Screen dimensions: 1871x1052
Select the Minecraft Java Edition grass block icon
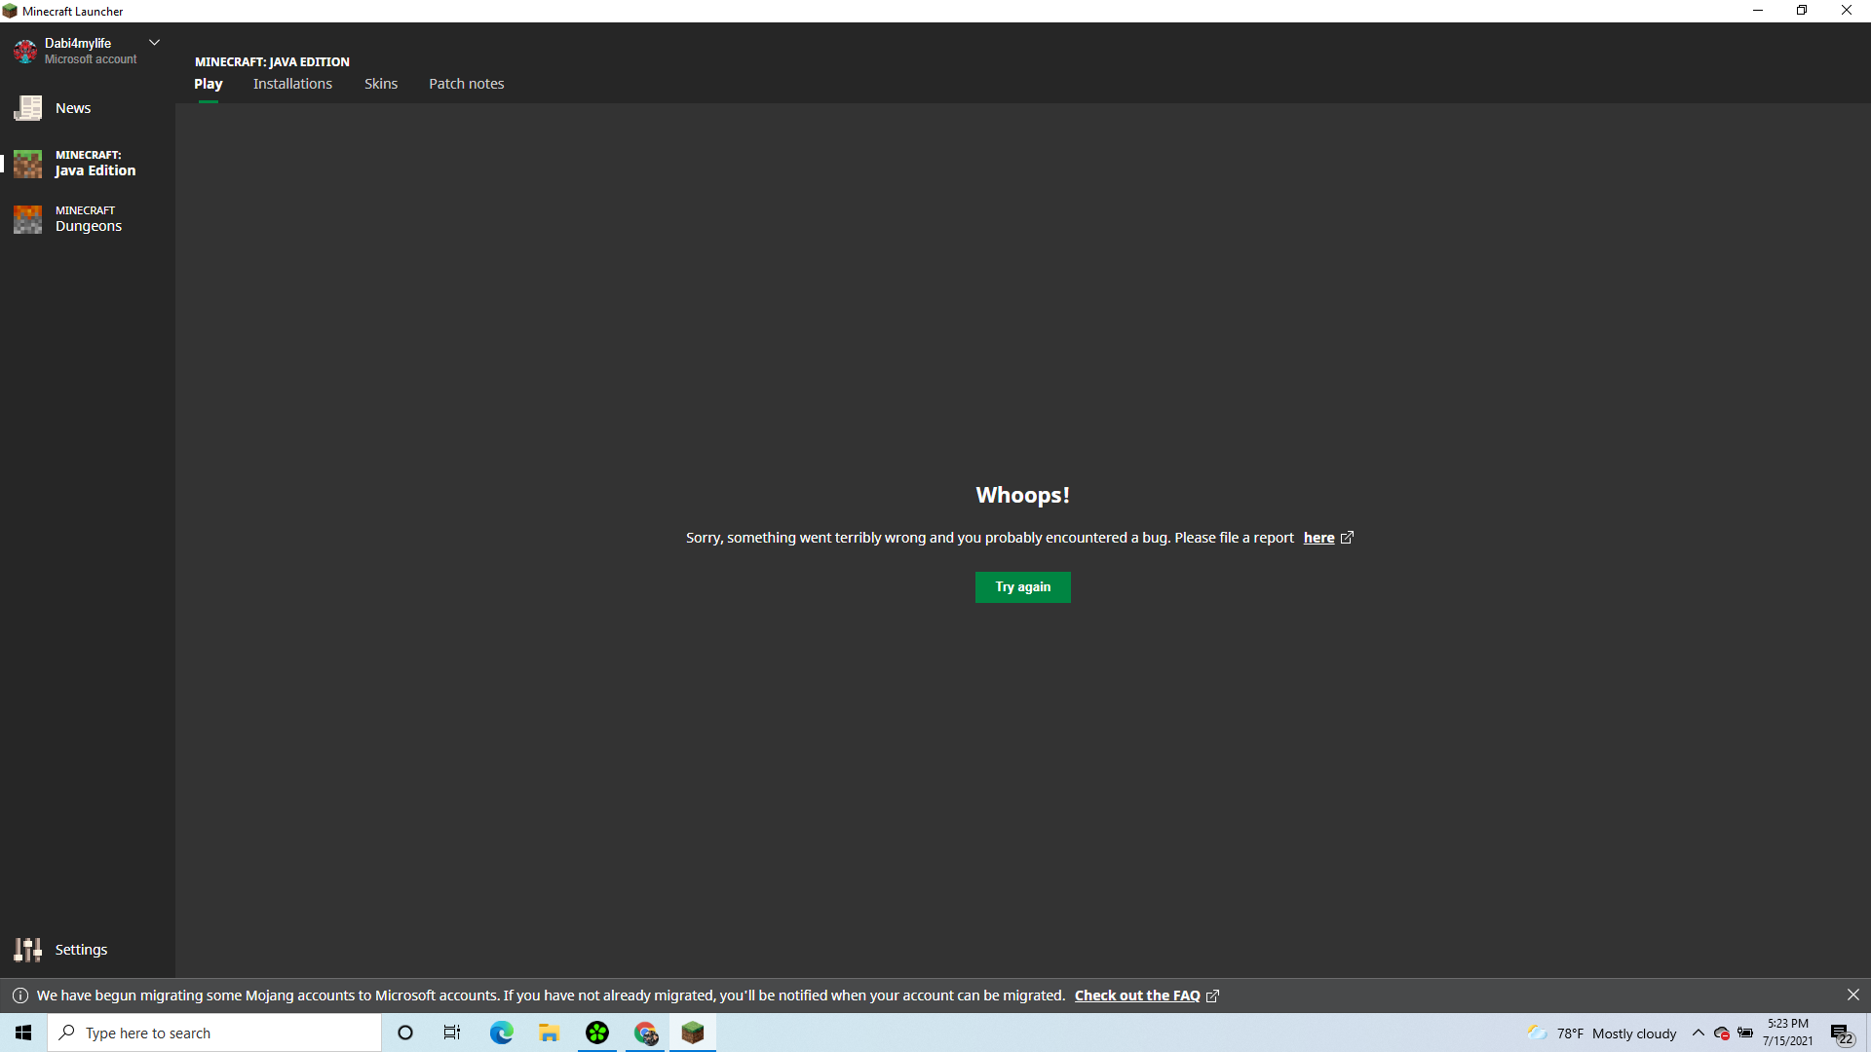click(27, 164)
